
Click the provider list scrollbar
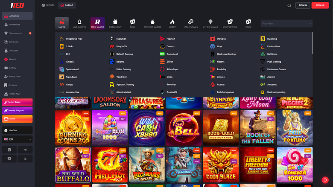pos(312,43)
